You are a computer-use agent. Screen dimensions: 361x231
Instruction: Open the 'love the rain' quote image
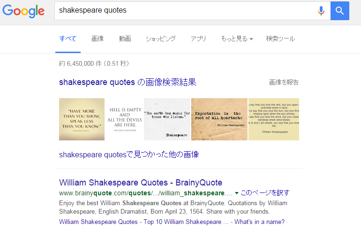(x=274, y=119)
